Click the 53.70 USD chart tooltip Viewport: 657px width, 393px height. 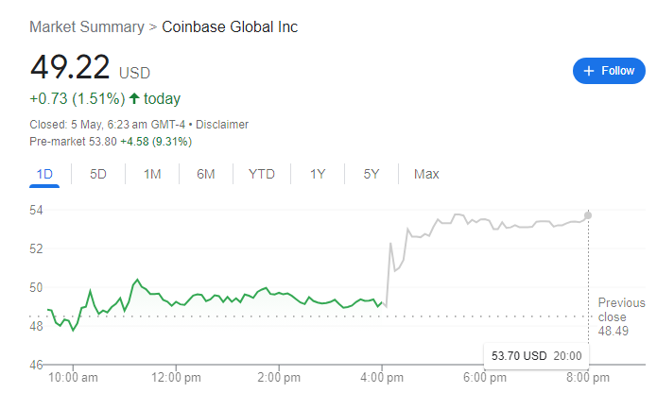point(538,355)
